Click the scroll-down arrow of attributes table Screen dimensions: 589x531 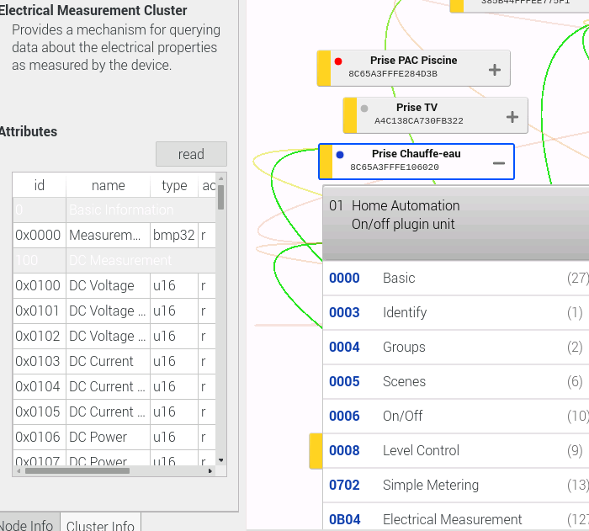pos(220,460)
